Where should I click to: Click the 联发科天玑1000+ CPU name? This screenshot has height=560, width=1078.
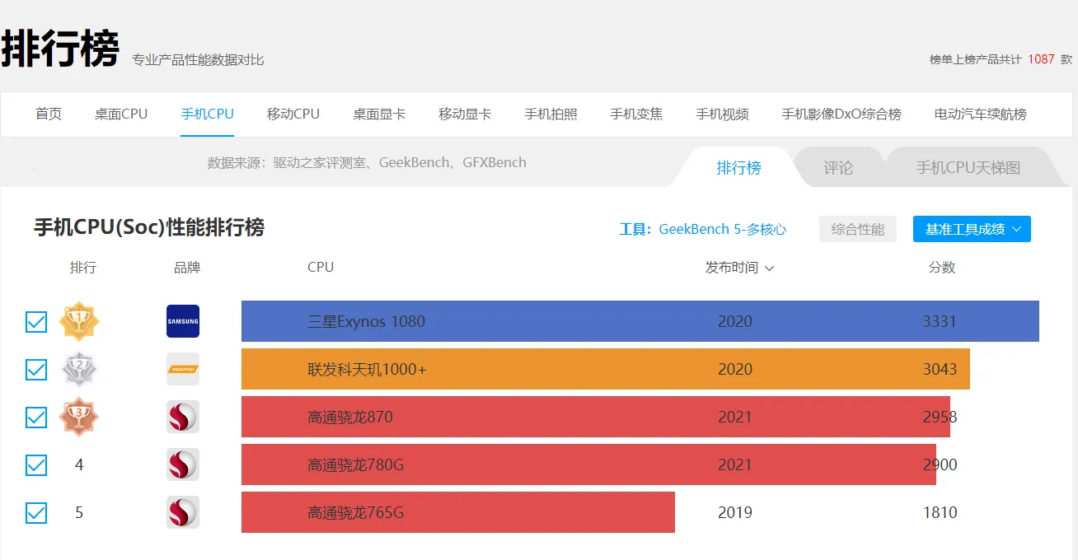coord(368,369)
